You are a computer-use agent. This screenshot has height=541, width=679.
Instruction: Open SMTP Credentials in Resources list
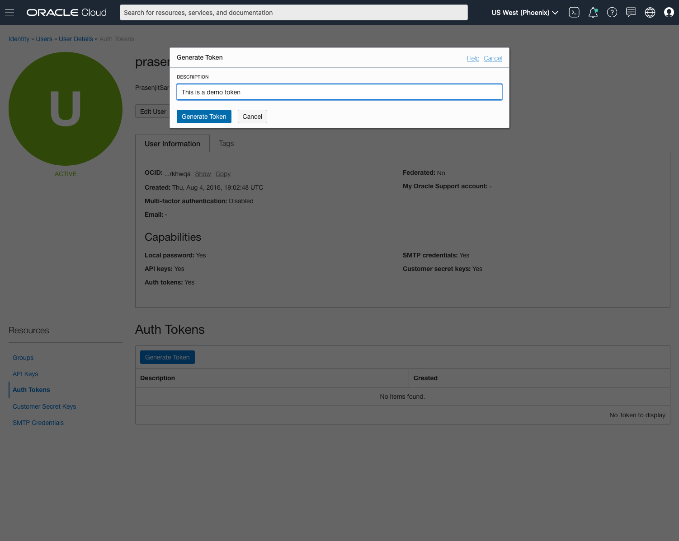point(38,423)
